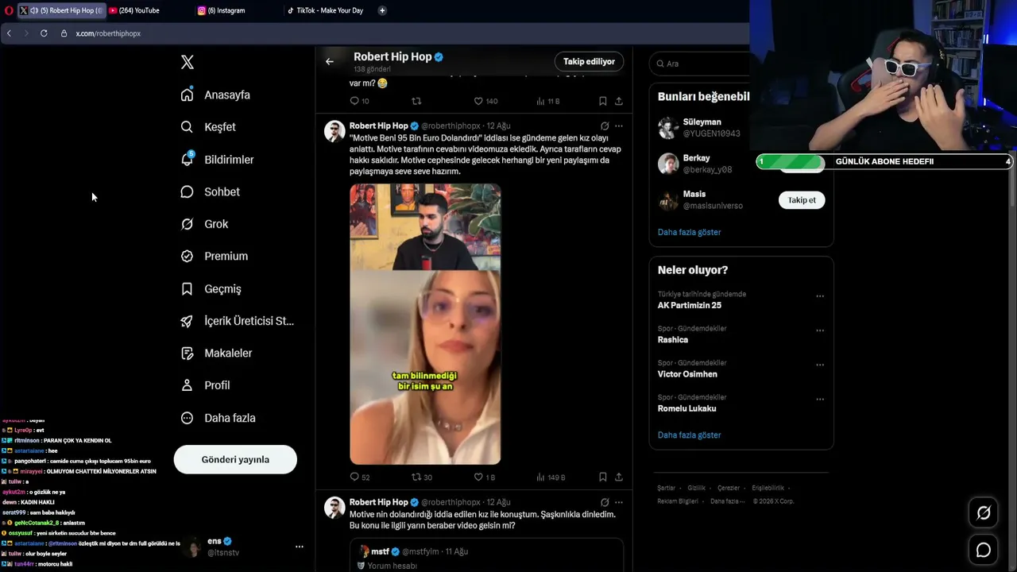Screen dimensions: 1017x572
Task: Open the Bildirimler bell icon
Action: tap(187, 159)
